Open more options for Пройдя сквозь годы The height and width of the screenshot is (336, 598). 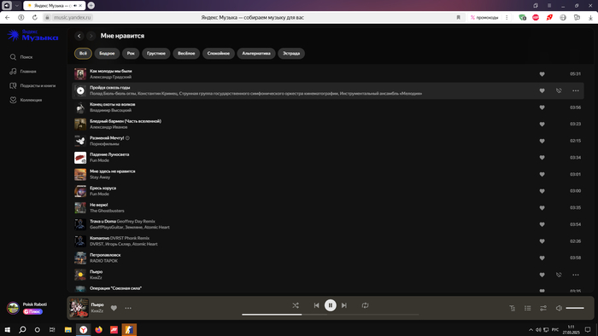[576, 90]
